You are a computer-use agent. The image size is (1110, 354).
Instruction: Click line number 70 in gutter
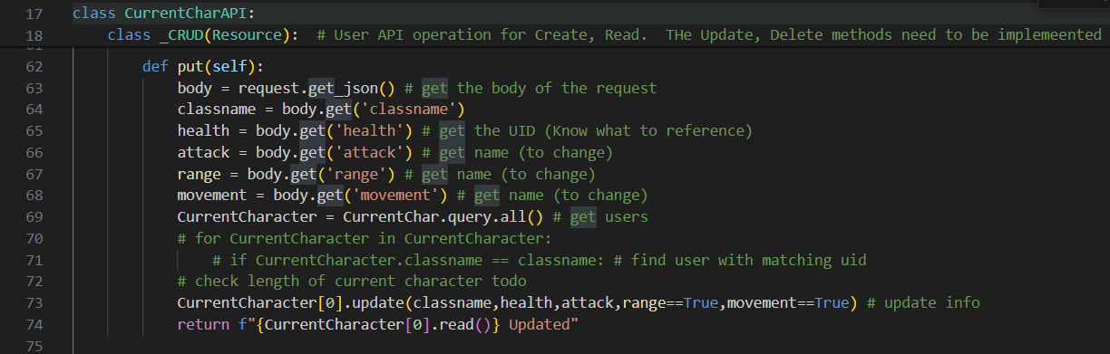pos(34,239)
